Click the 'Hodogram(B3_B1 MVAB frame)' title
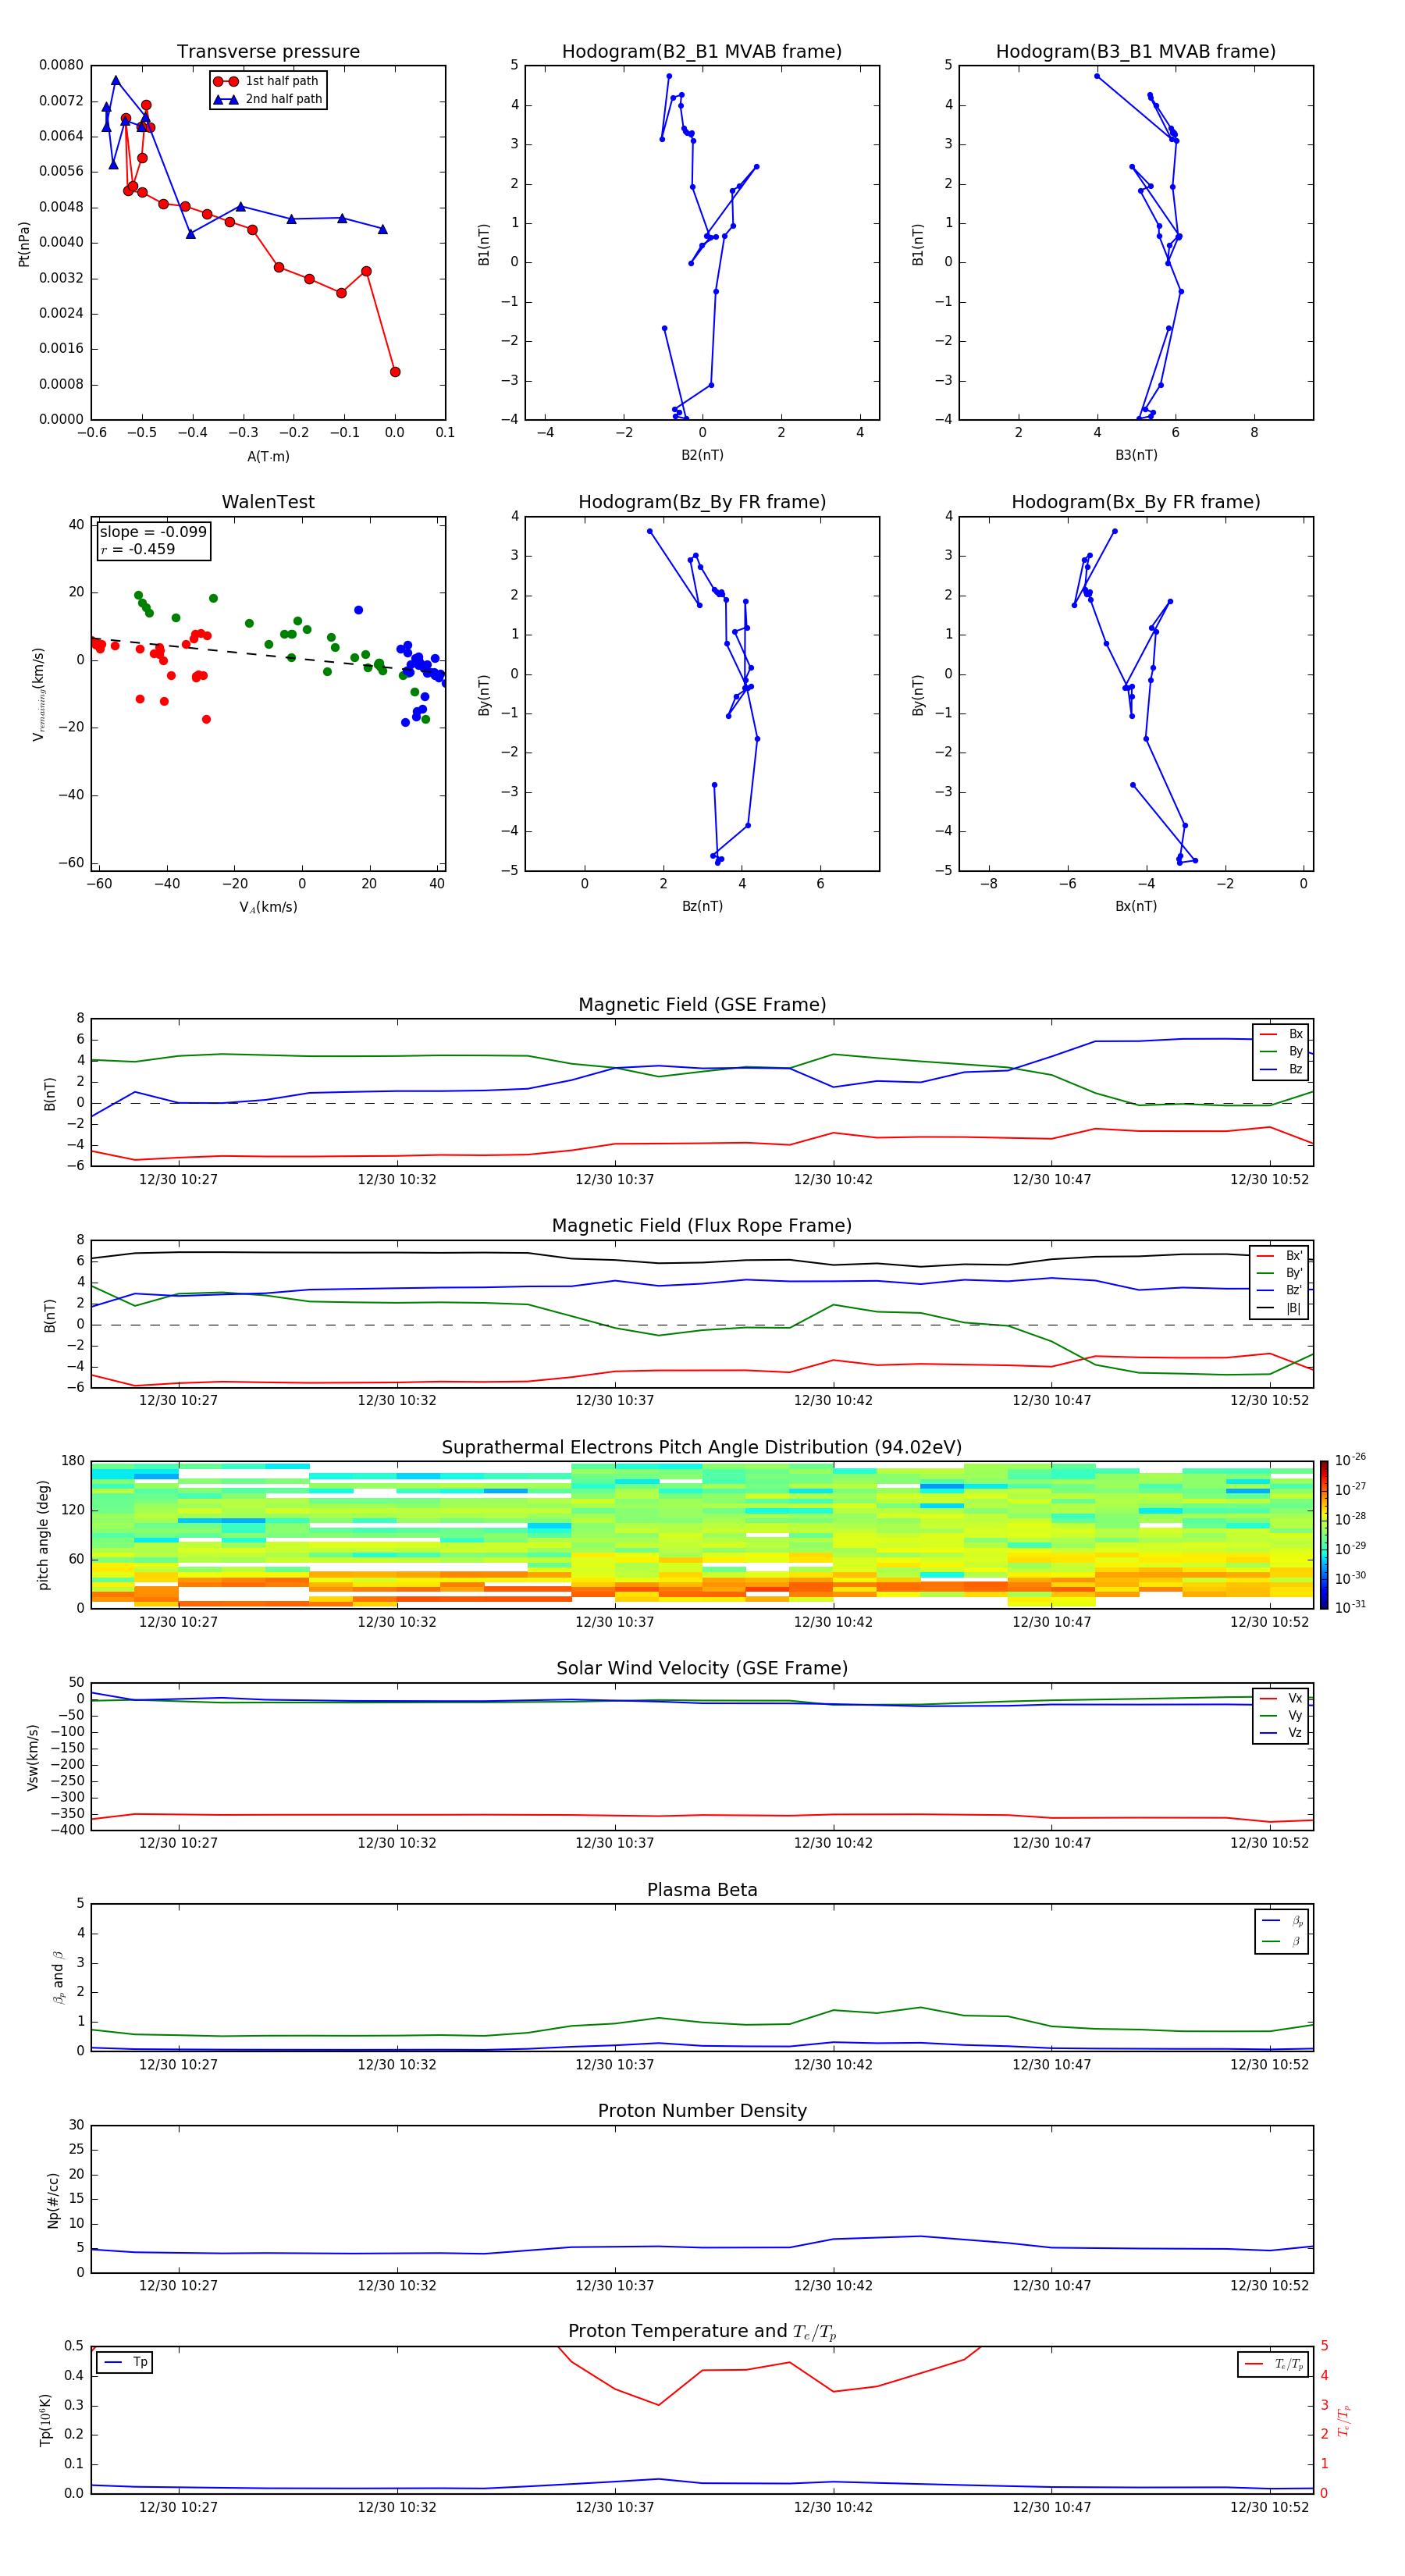Screen dimensions: 1405x2576 (1136, 52)
